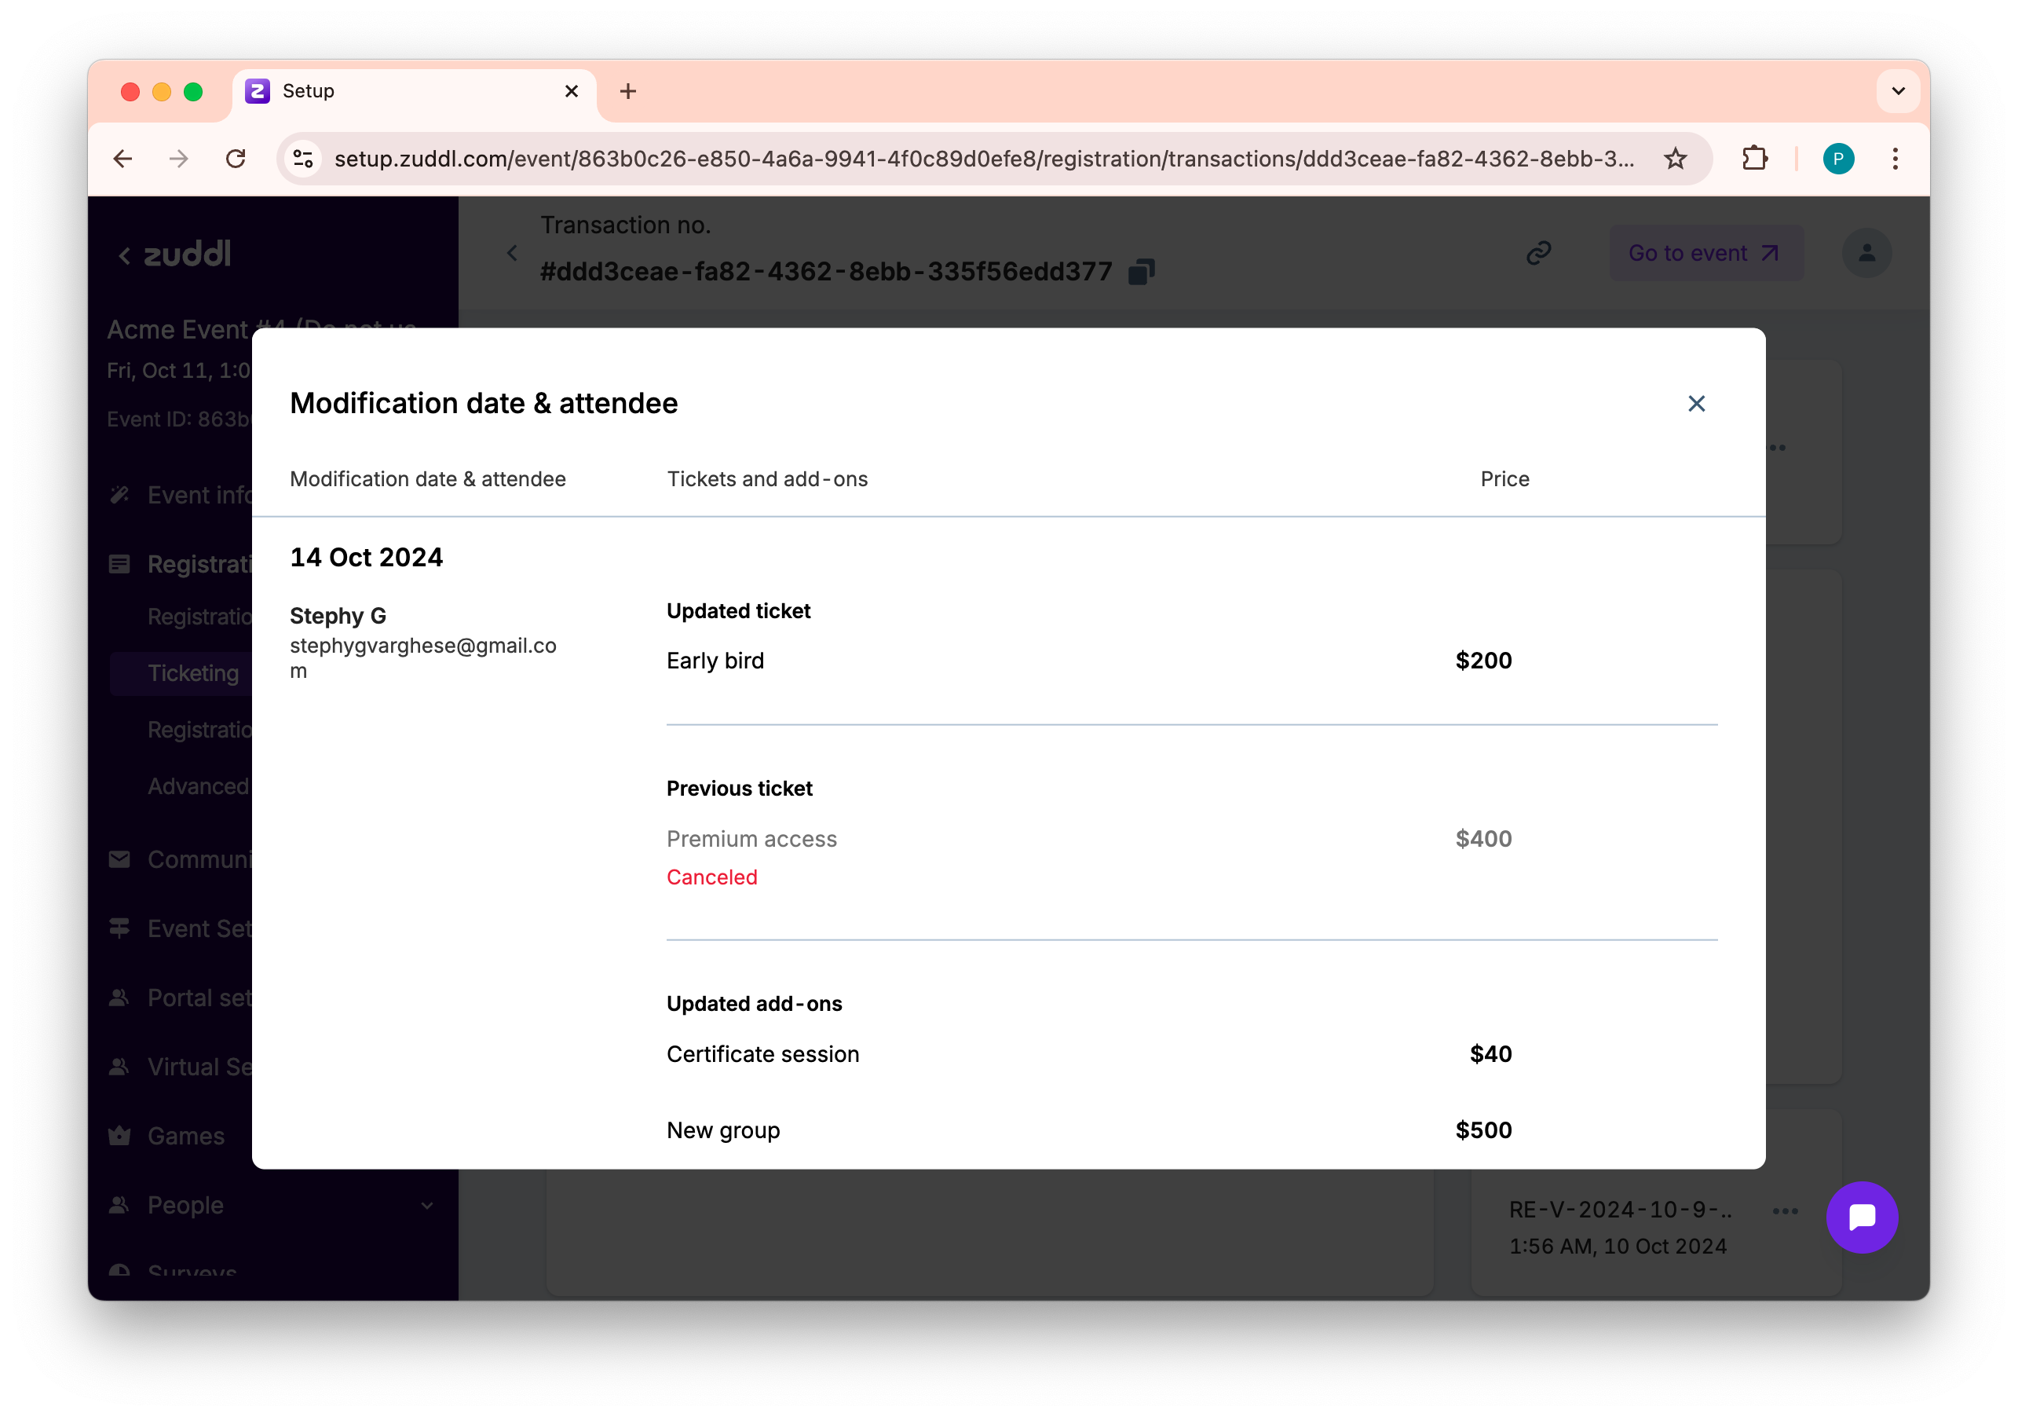
Task: Close the Modification date & attendee dialog
Action: pyautogui.click(x=1695, y=404)
